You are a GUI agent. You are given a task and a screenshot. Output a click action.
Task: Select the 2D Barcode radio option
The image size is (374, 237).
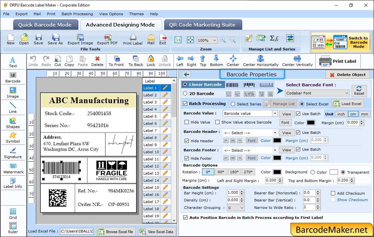tap(185, 93)
